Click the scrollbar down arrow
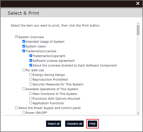 (x=138, y=113)
